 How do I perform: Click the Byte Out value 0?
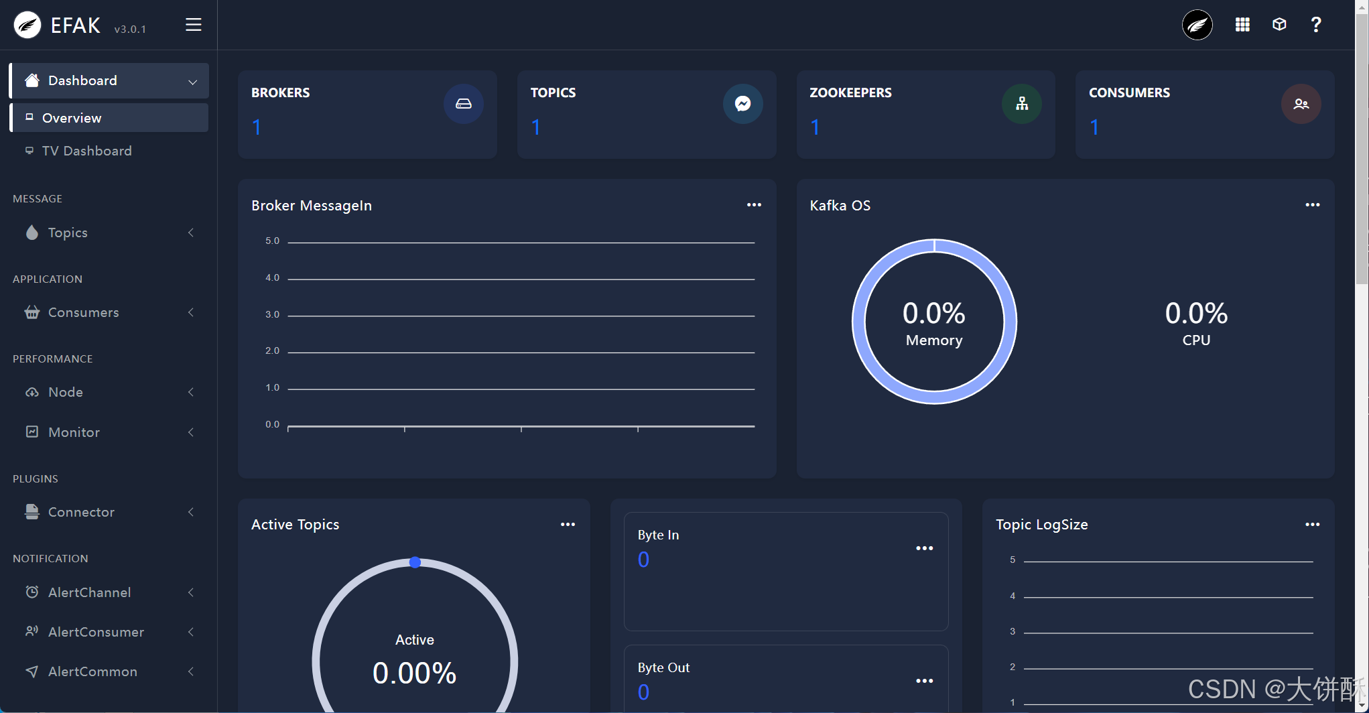click(643, 692)
